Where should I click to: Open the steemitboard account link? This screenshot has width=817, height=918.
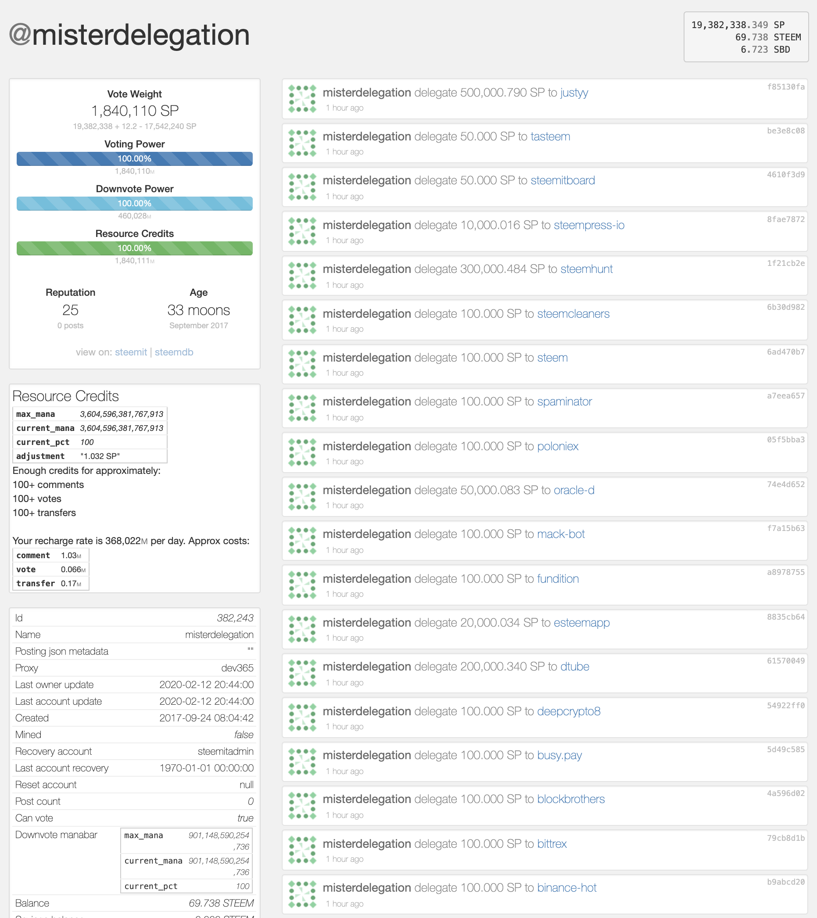563,180
